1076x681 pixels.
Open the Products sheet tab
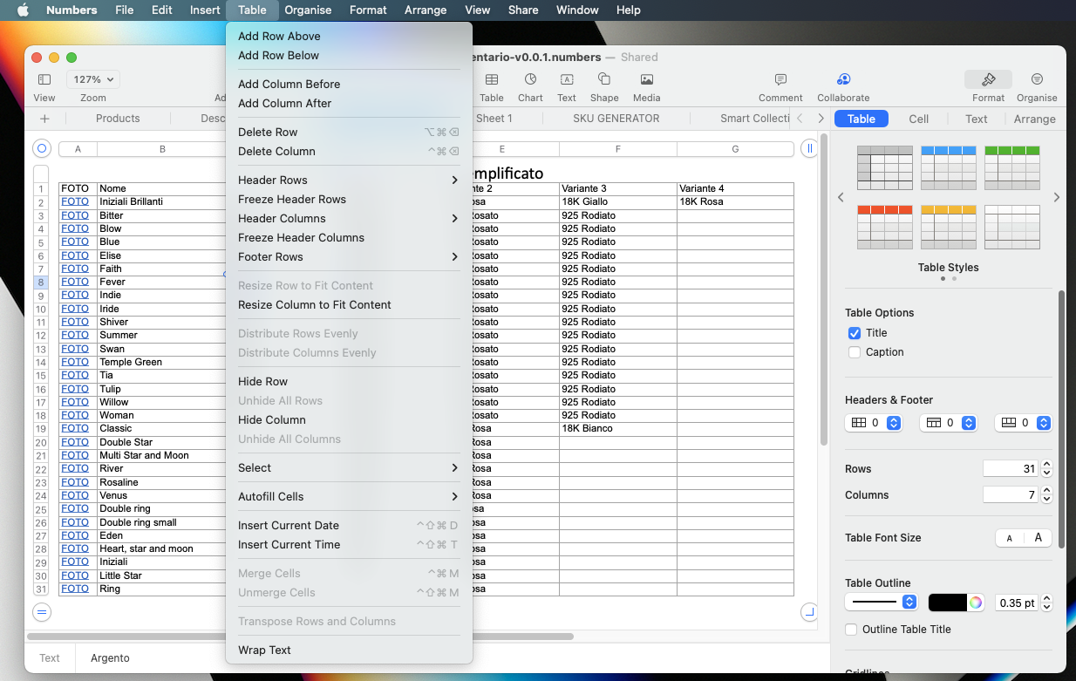click(x=118, y=119)
